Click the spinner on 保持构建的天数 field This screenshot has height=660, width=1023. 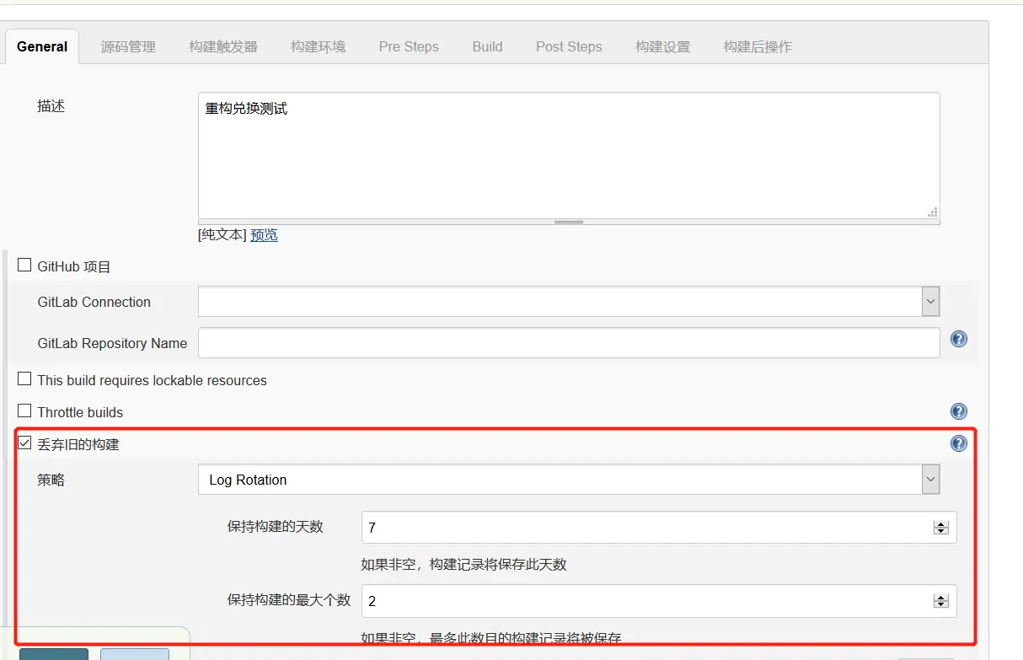(940, 528)
